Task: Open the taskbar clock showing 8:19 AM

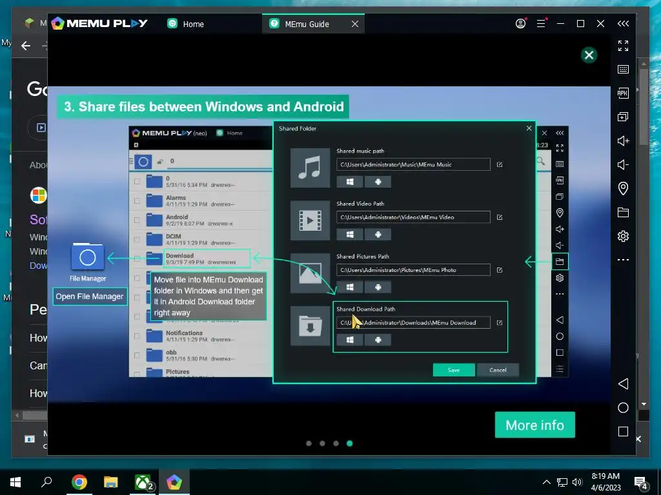Action: tap(605, 482)
